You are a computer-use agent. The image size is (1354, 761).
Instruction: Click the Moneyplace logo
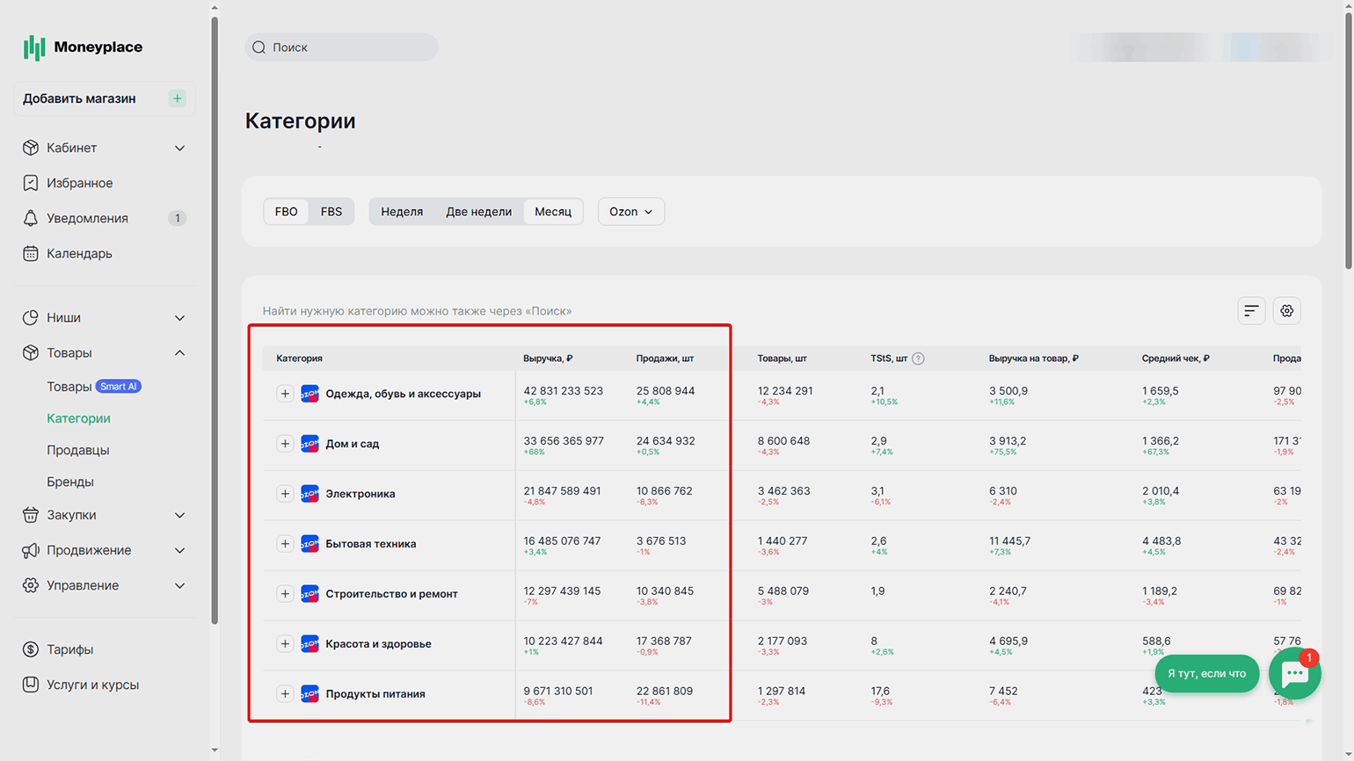(84, 47)
